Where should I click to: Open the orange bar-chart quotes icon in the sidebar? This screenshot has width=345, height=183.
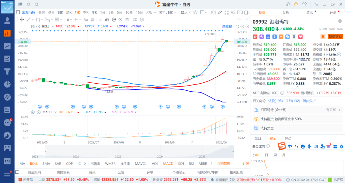(x=7, y=33)
